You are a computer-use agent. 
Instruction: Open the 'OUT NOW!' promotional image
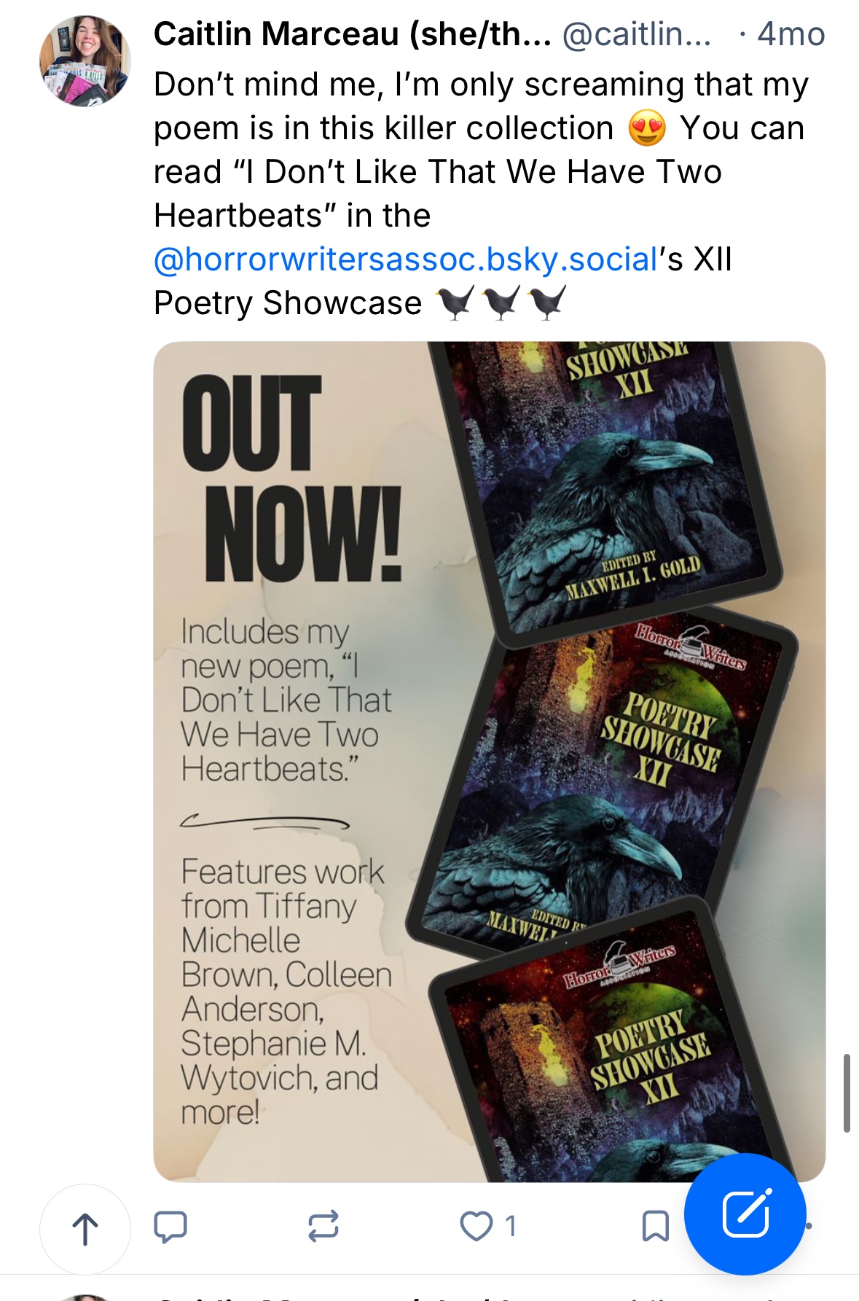(489, 762)
